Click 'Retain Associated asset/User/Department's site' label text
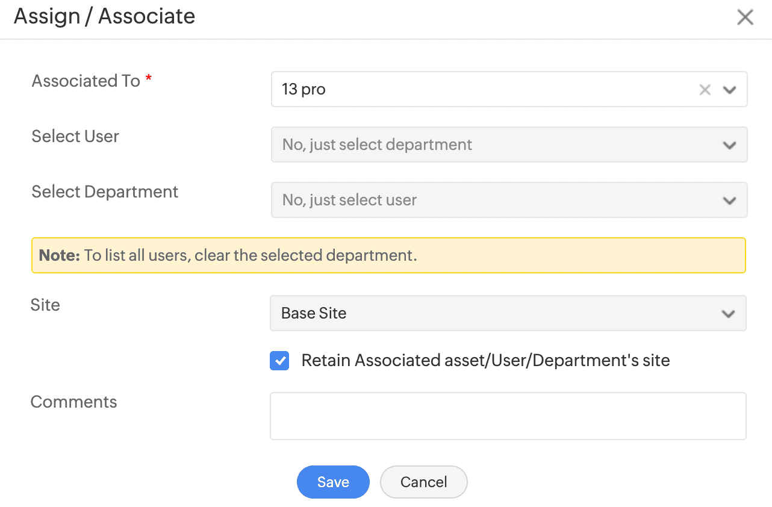Image resolution: width=772 pixels, height=507 pixels. pyautogui.click(x=485, y=361)
